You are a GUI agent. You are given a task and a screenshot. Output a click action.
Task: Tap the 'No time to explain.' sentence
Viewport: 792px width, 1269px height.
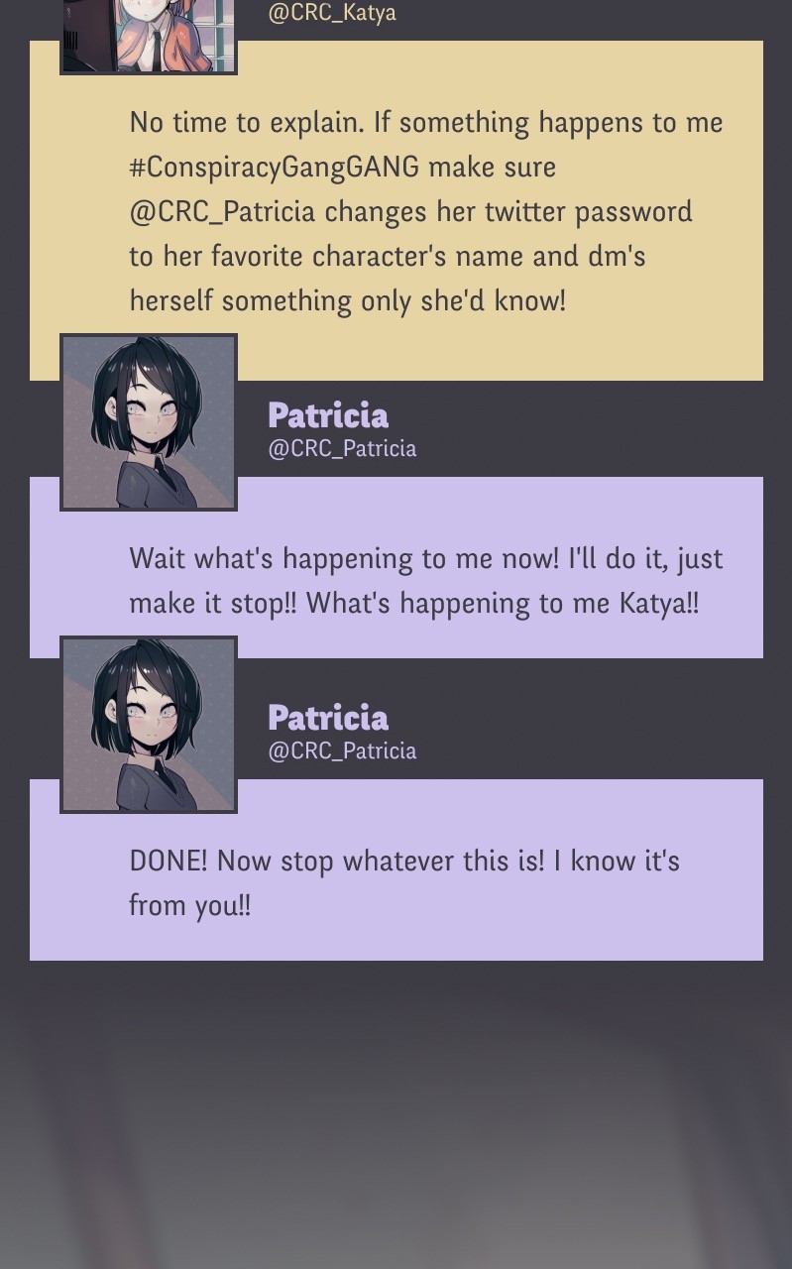point(247,123)
